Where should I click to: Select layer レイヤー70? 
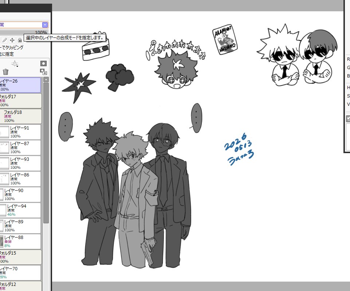20,273
